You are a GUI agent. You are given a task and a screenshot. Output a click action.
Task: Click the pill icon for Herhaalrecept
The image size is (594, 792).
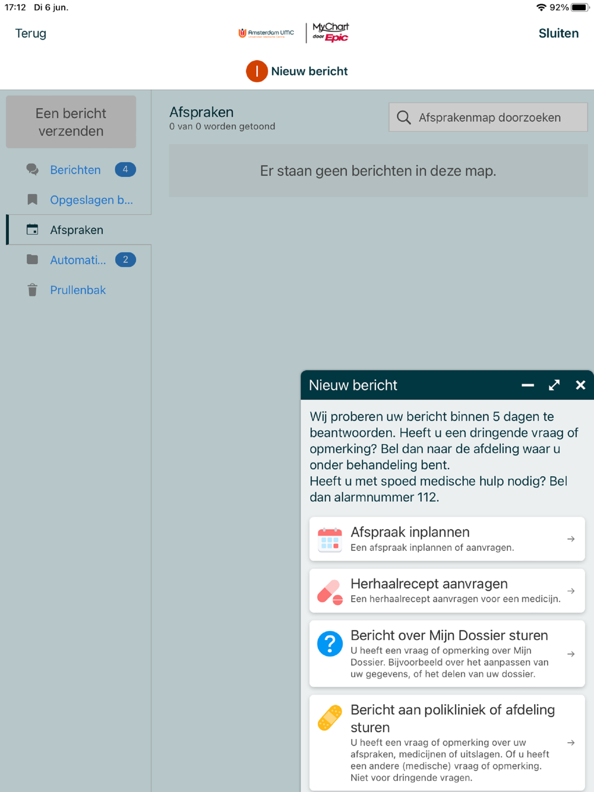coord(330,592)
